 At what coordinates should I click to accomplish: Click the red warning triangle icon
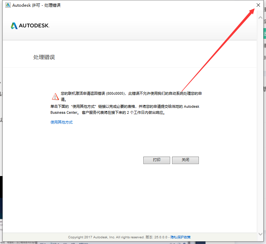55,96
